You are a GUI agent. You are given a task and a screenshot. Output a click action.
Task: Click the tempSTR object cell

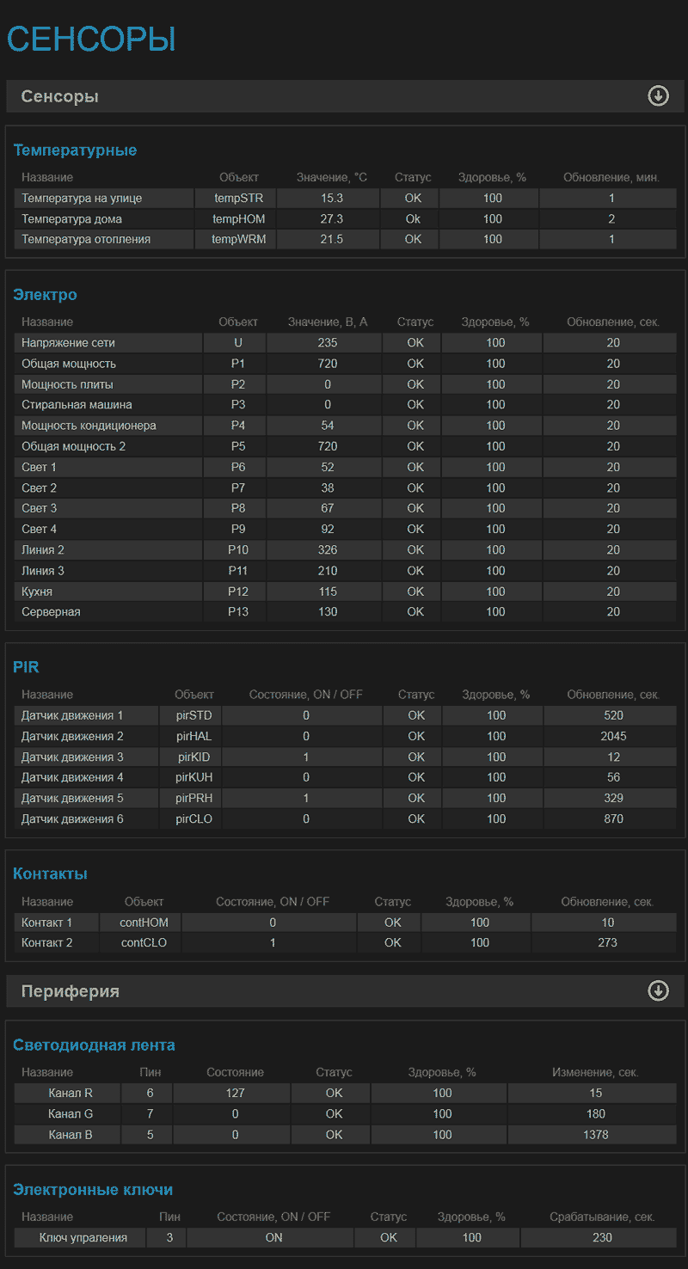pos(239,199)
